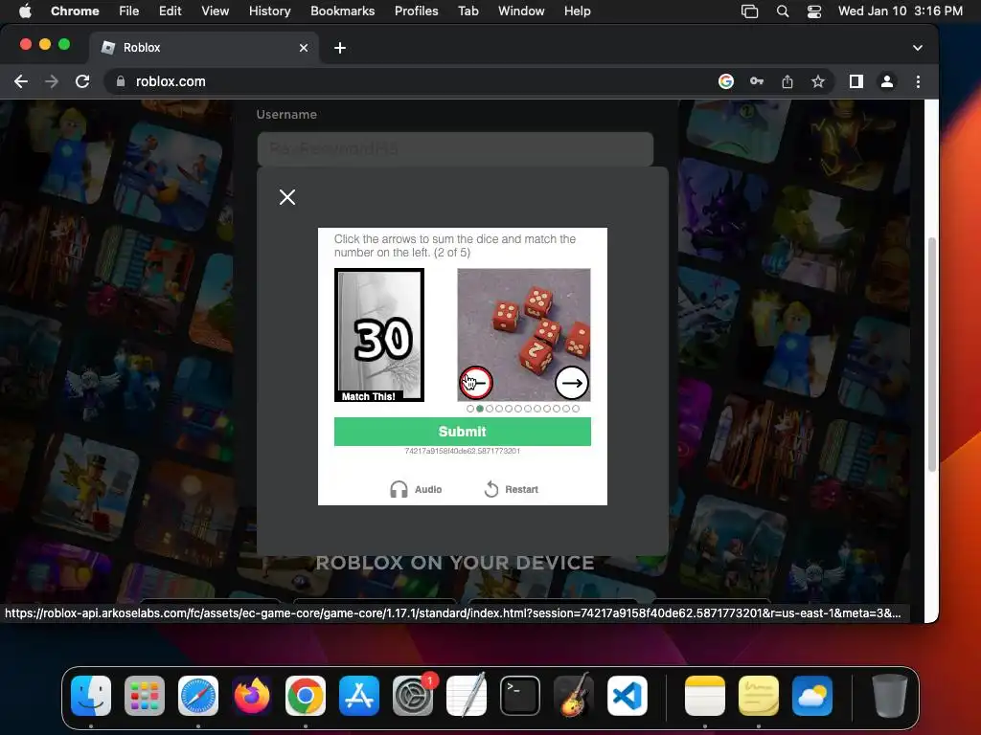The width and height of the screenshot is (981, 735).
Task: Open Spotlight search
Action: (x=782, y=11)
